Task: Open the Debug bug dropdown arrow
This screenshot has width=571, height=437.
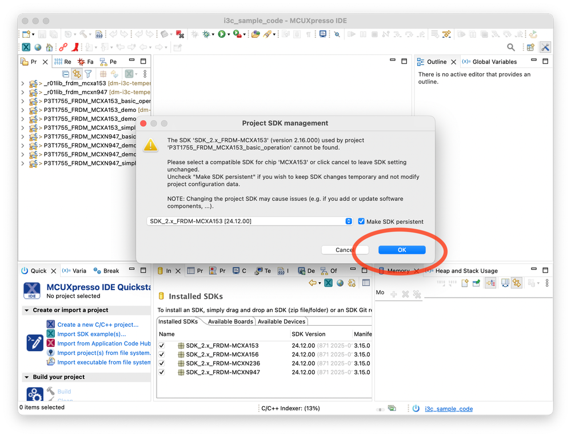Action: pos(213,35)
